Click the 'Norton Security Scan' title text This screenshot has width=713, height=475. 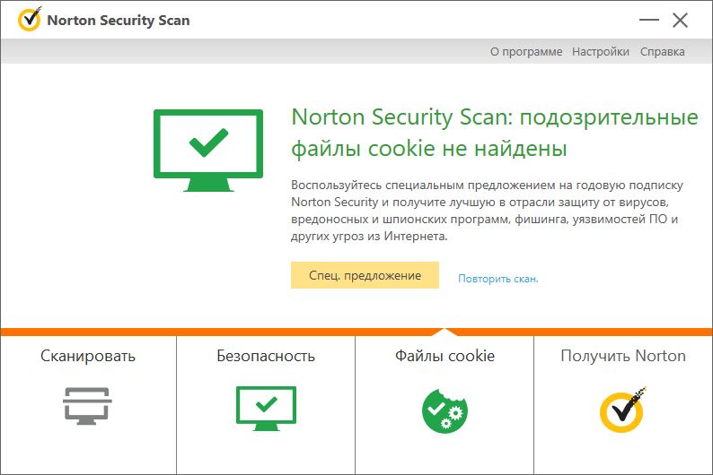click(118, 20)
